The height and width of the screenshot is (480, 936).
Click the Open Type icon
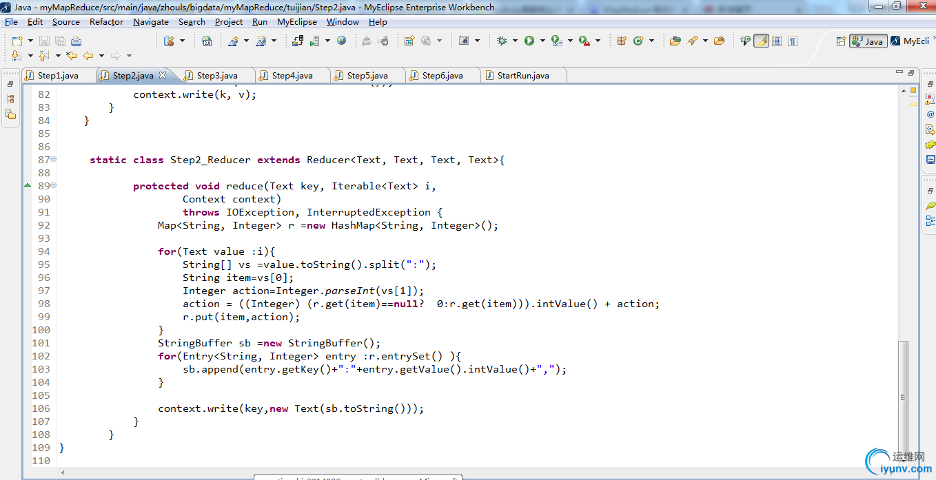675,41
